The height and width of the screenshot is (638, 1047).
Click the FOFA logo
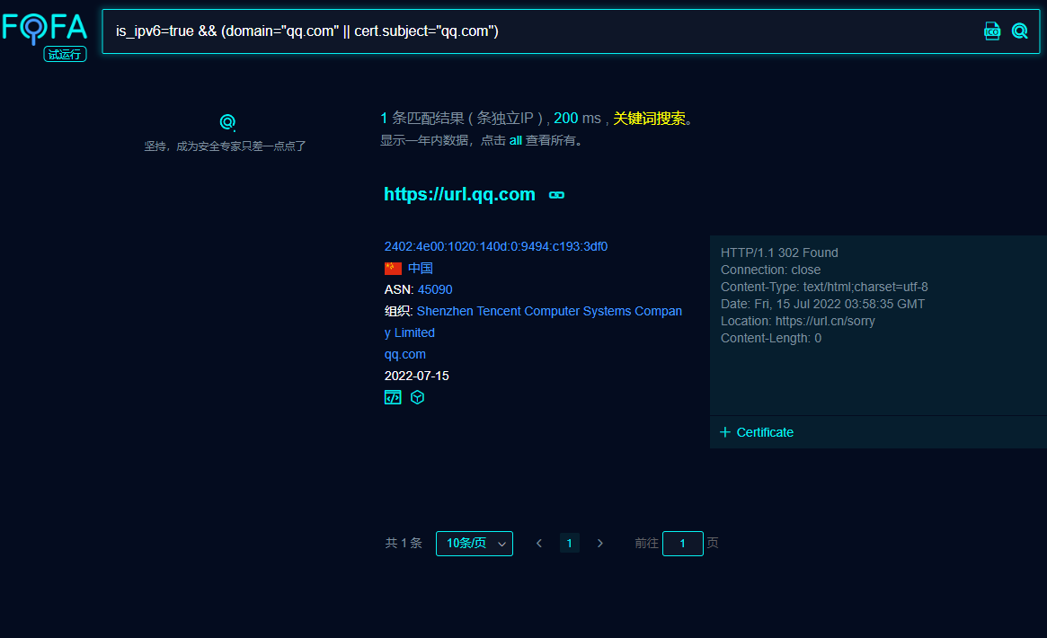pyautogui.click(x=45, y=29)
